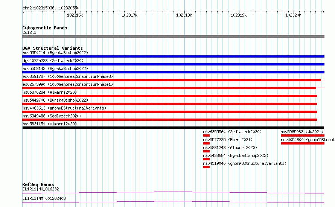This screenshot has height=207, width=335.
Task: Click the 102319k ruler mark
Action: [239, 15]
